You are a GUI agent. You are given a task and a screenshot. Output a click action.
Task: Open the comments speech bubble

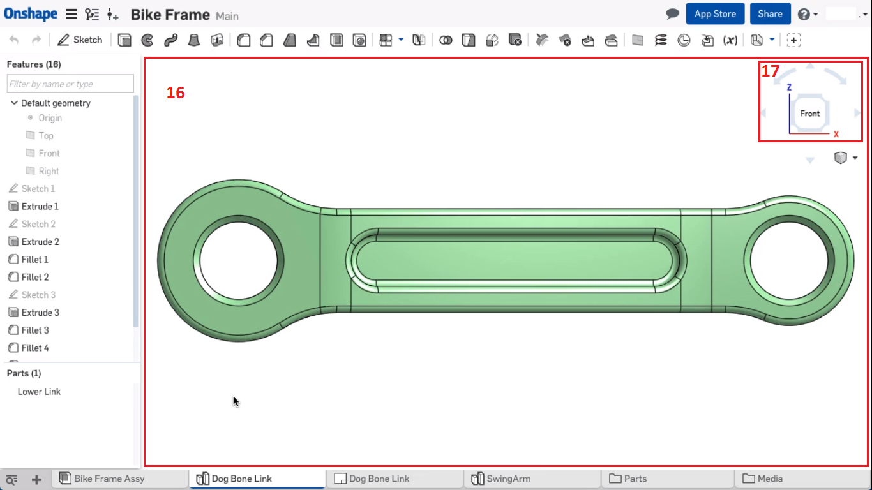[x=672, y=14]
